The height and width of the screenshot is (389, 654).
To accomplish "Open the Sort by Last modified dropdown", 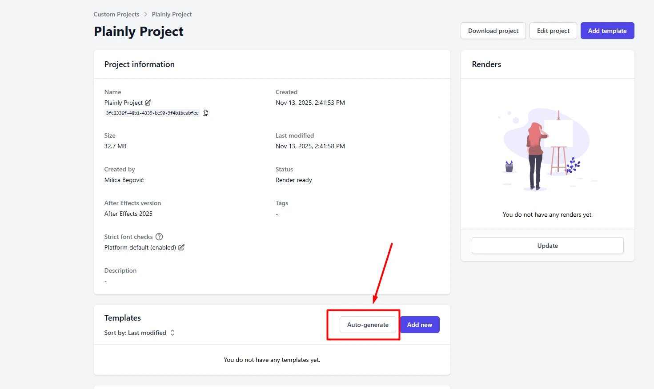I will tap(140, 333).
